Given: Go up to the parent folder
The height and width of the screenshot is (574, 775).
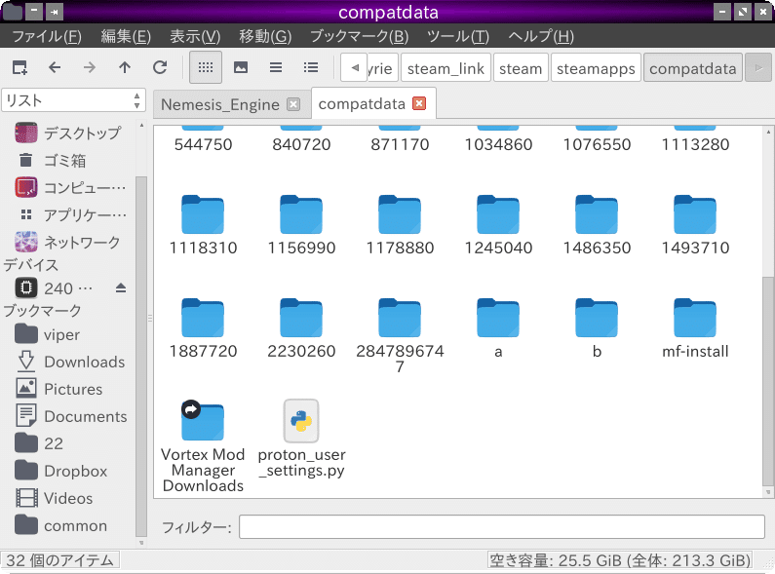Looking at the screenshot, I should [x=125, y=67].
